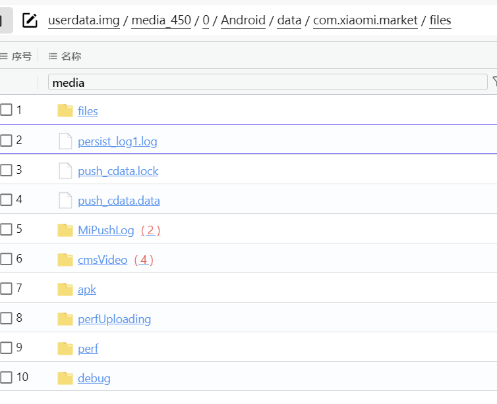Tick the checkbox for row 5

click(6, 229)
